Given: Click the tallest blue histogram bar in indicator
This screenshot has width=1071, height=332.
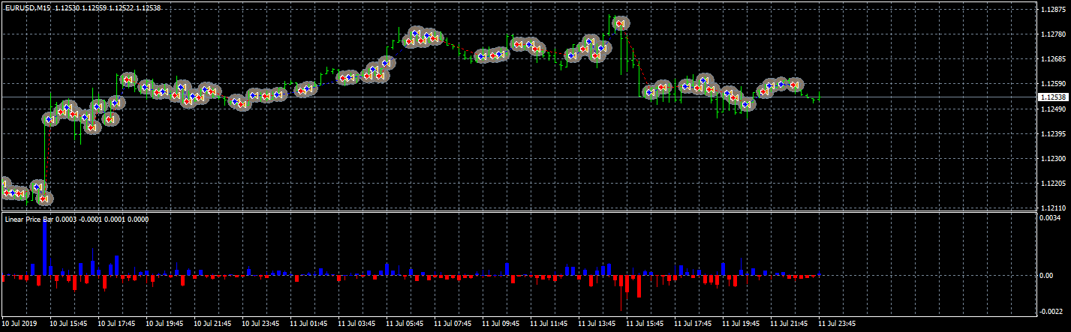Looking at the screenshot, I should (44, 249).
